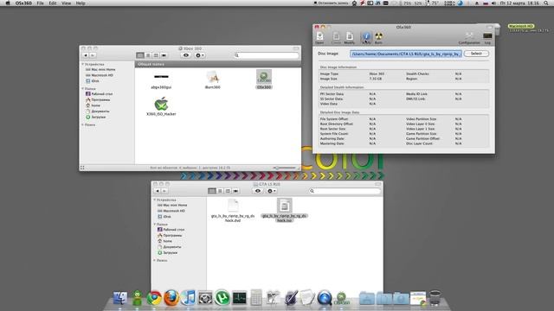Viewport: 554px width, 311px height.
Task: Click Back button in Xbox 360 Finder window
Action: 86,55
